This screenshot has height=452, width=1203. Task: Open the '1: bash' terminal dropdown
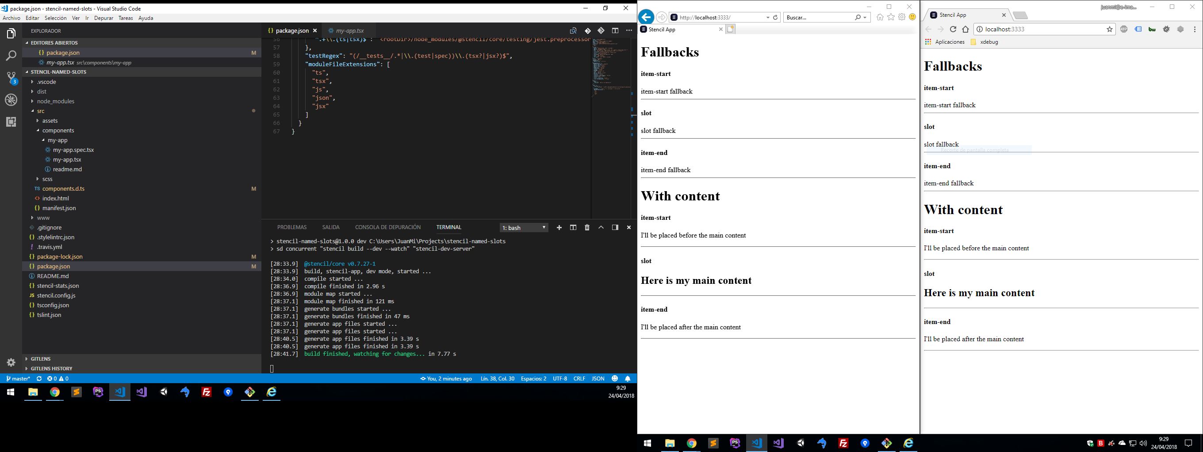(523, 227)
